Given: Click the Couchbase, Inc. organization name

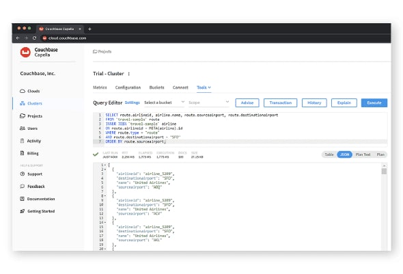Looking at the screenshot, I should point(38,74).
